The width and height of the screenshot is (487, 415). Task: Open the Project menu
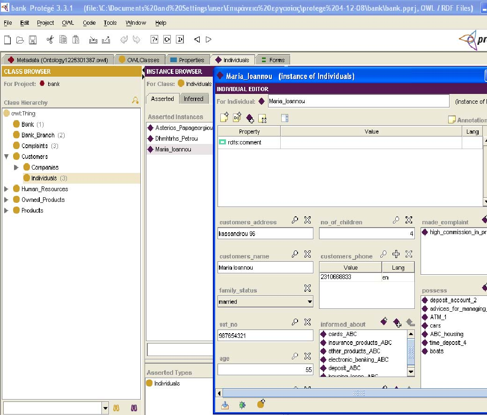[45, 23]
